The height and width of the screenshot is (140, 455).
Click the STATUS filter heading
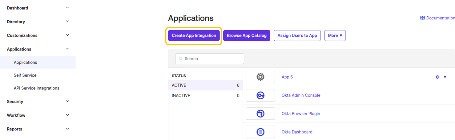tap(179, 76)
